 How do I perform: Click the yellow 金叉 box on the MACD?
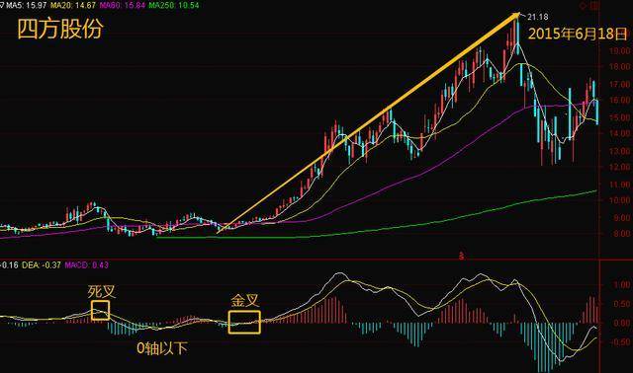tap(244, 322)
